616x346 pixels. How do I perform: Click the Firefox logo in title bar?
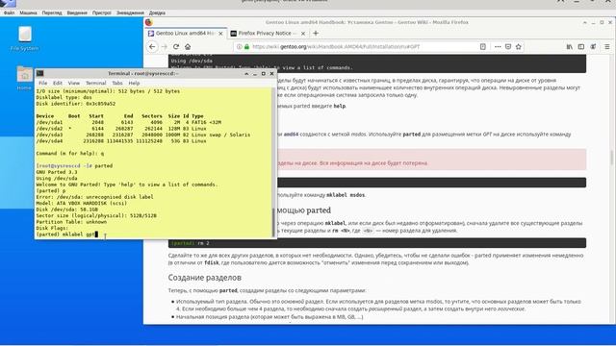(x=149, y=22)
